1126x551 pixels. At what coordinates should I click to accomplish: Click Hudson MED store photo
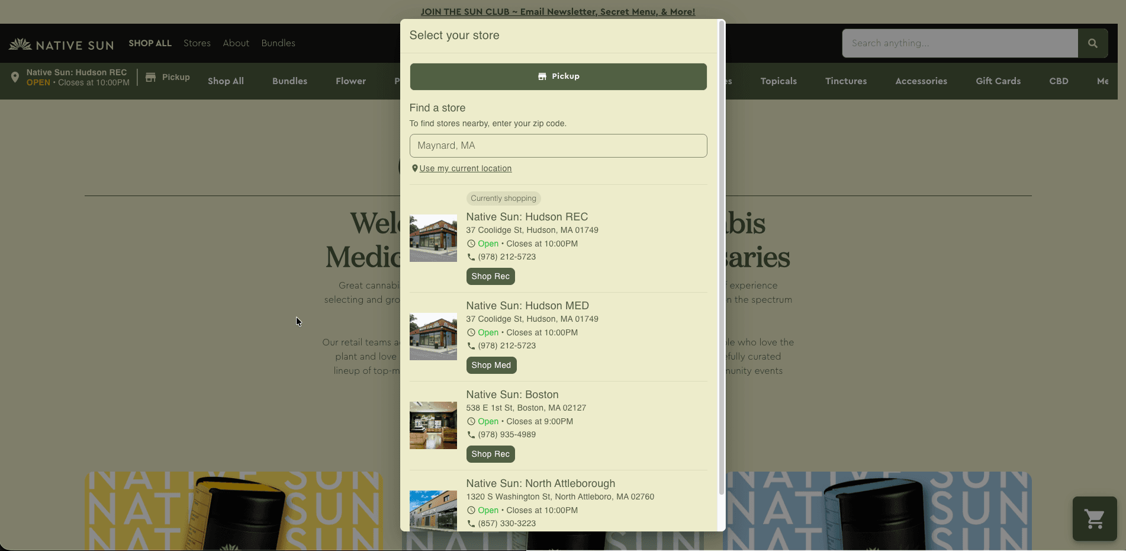433,337
